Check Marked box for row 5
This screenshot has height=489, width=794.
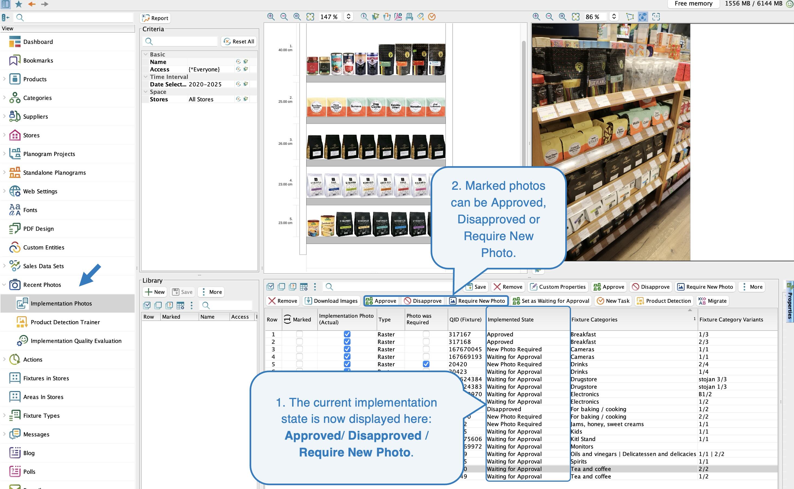(299, 364)
